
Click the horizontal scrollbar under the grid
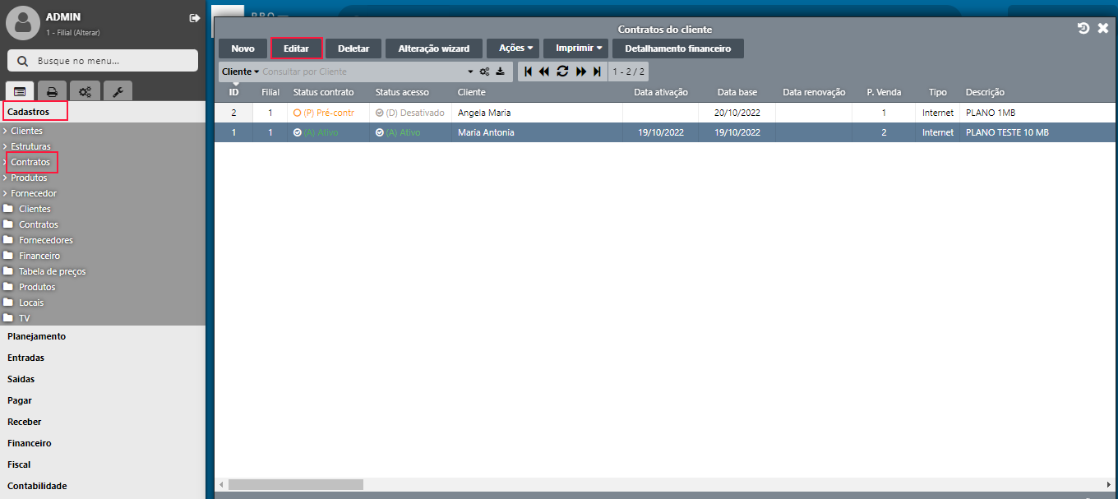click(295, 485)
